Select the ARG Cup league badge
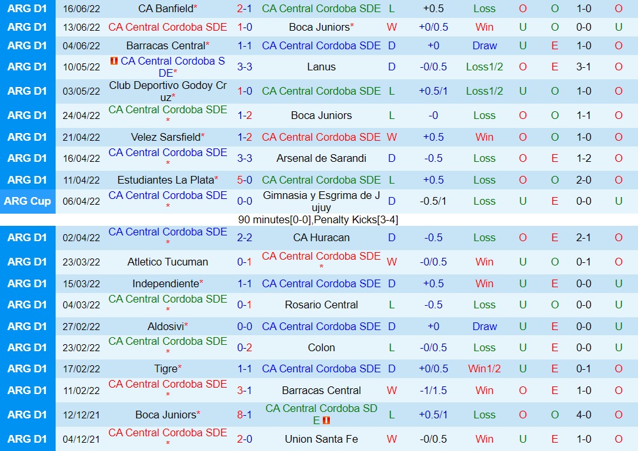Viewport: 638px width, 451px height. [27, 201]
